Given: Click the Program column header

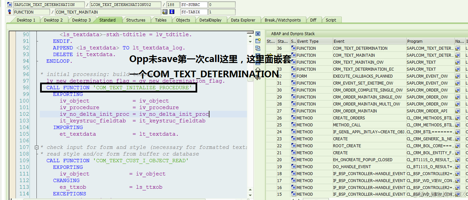Looking at the screenshot, I should tap(430, 41).
